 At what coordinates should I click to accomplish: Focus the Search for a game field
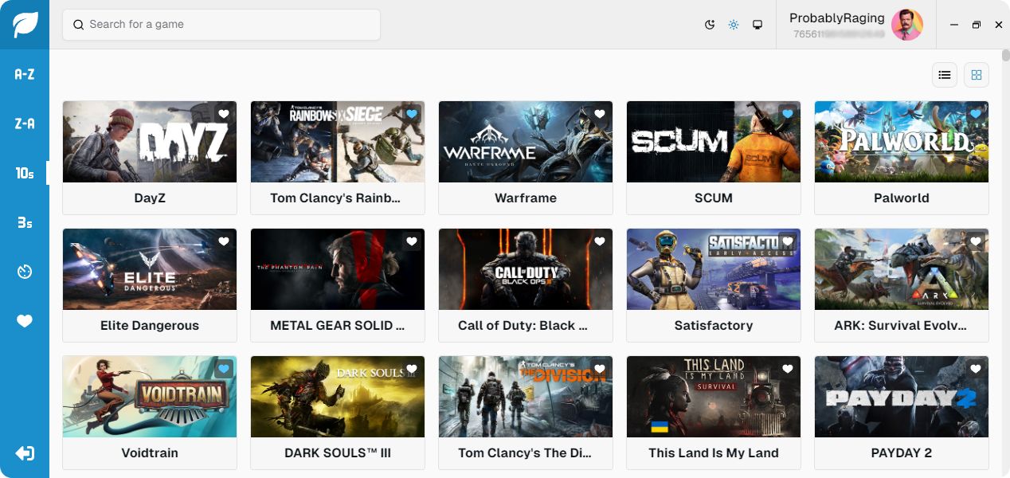pyautogui.click(x=221, y=25)
